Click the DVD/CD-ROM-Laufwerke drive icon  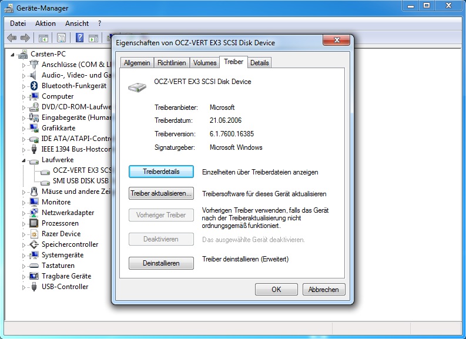pos(34,107)
